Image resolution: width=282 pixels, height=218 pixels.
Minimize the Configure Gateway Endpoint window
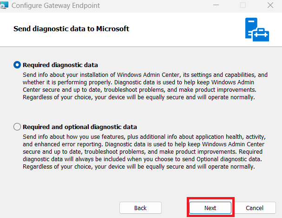216,5
